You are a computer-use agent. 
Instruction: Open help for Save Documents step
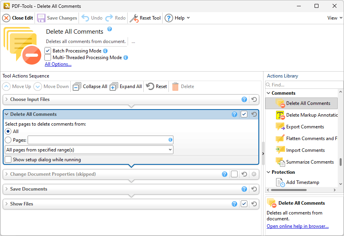(x=244, y=189)
